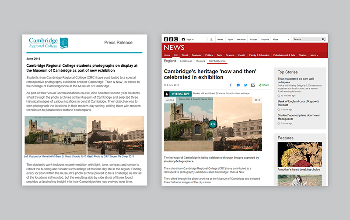Screen dimensions: 350x220
Task: Select the Science news tab
Action: click(x=230, y=55)
